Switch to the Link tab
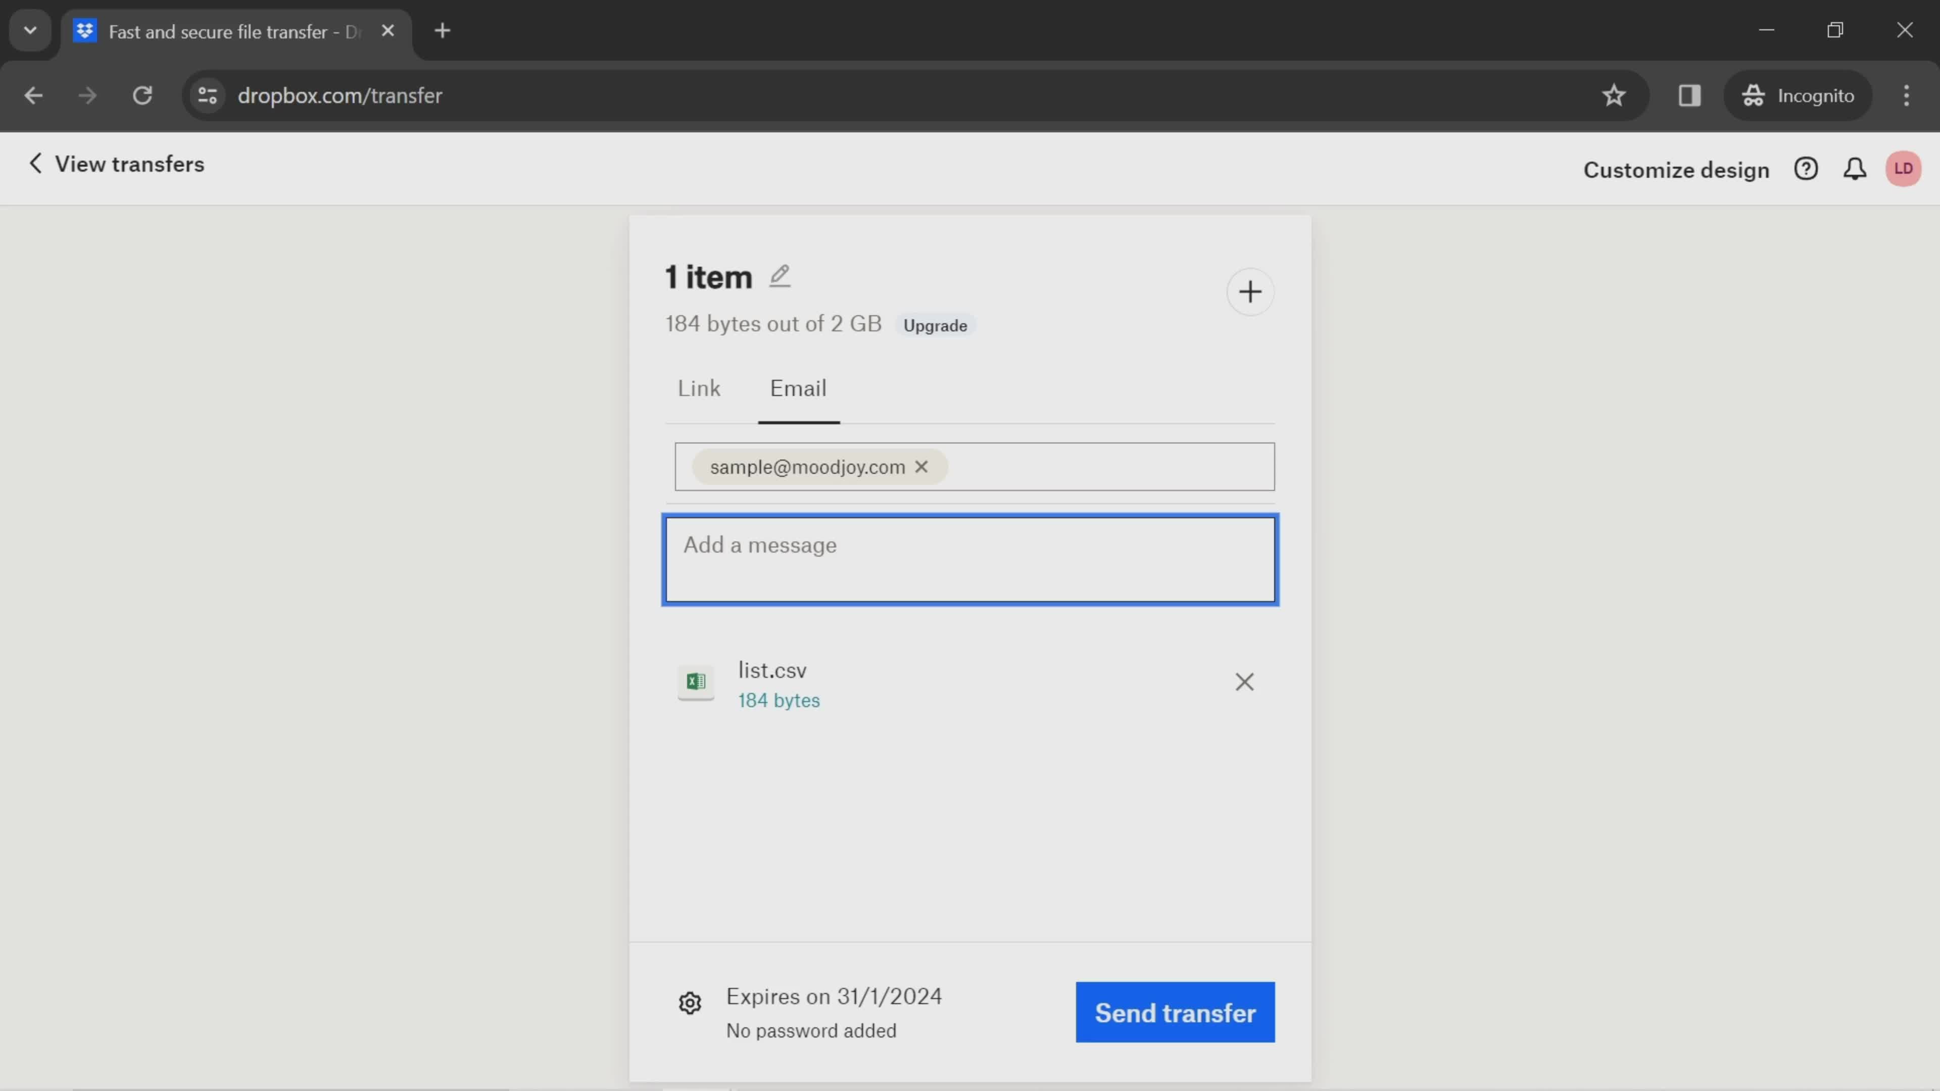Viewport: 1940px width, 1091px height. (699, 388)
